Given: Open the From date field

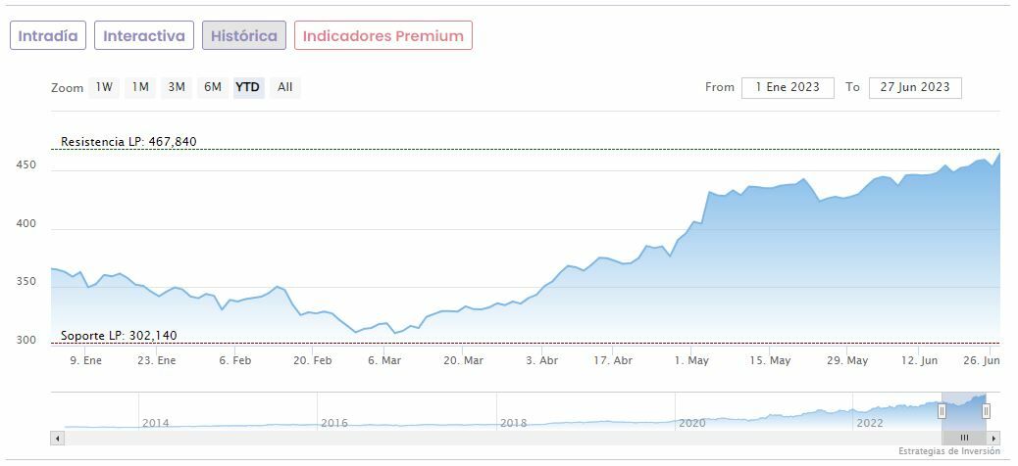Looking at the screenshot, I should tap(788, 87).
